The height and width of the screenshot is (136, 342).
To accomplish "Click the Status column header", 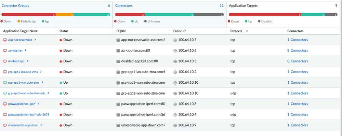I will [x=64, y=31].
